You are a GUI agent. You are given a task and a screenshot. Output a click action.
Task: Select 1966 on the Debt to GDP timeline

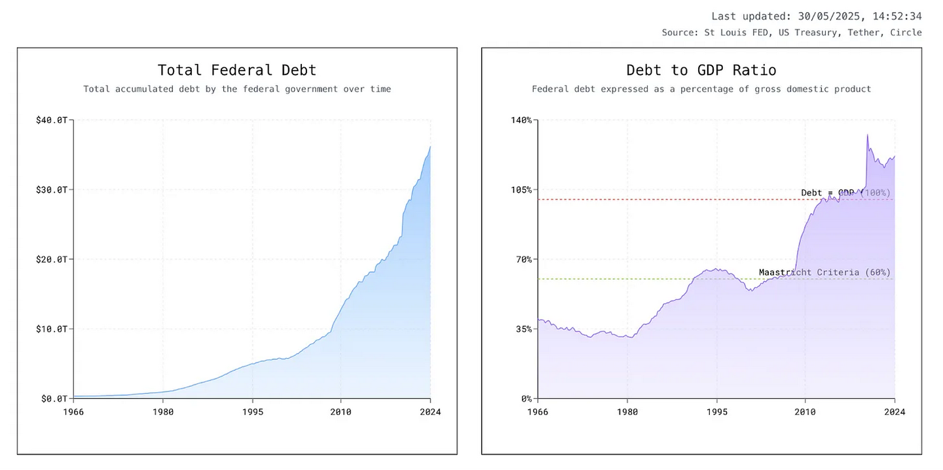click(538, 412)
